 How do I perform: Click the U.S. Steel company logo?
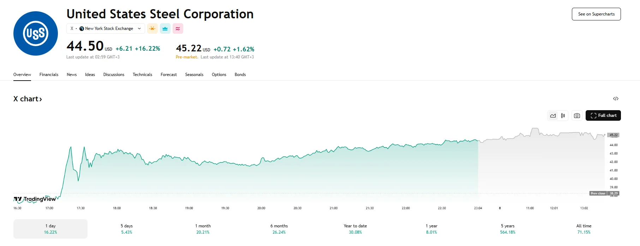(x=36, y=33)
